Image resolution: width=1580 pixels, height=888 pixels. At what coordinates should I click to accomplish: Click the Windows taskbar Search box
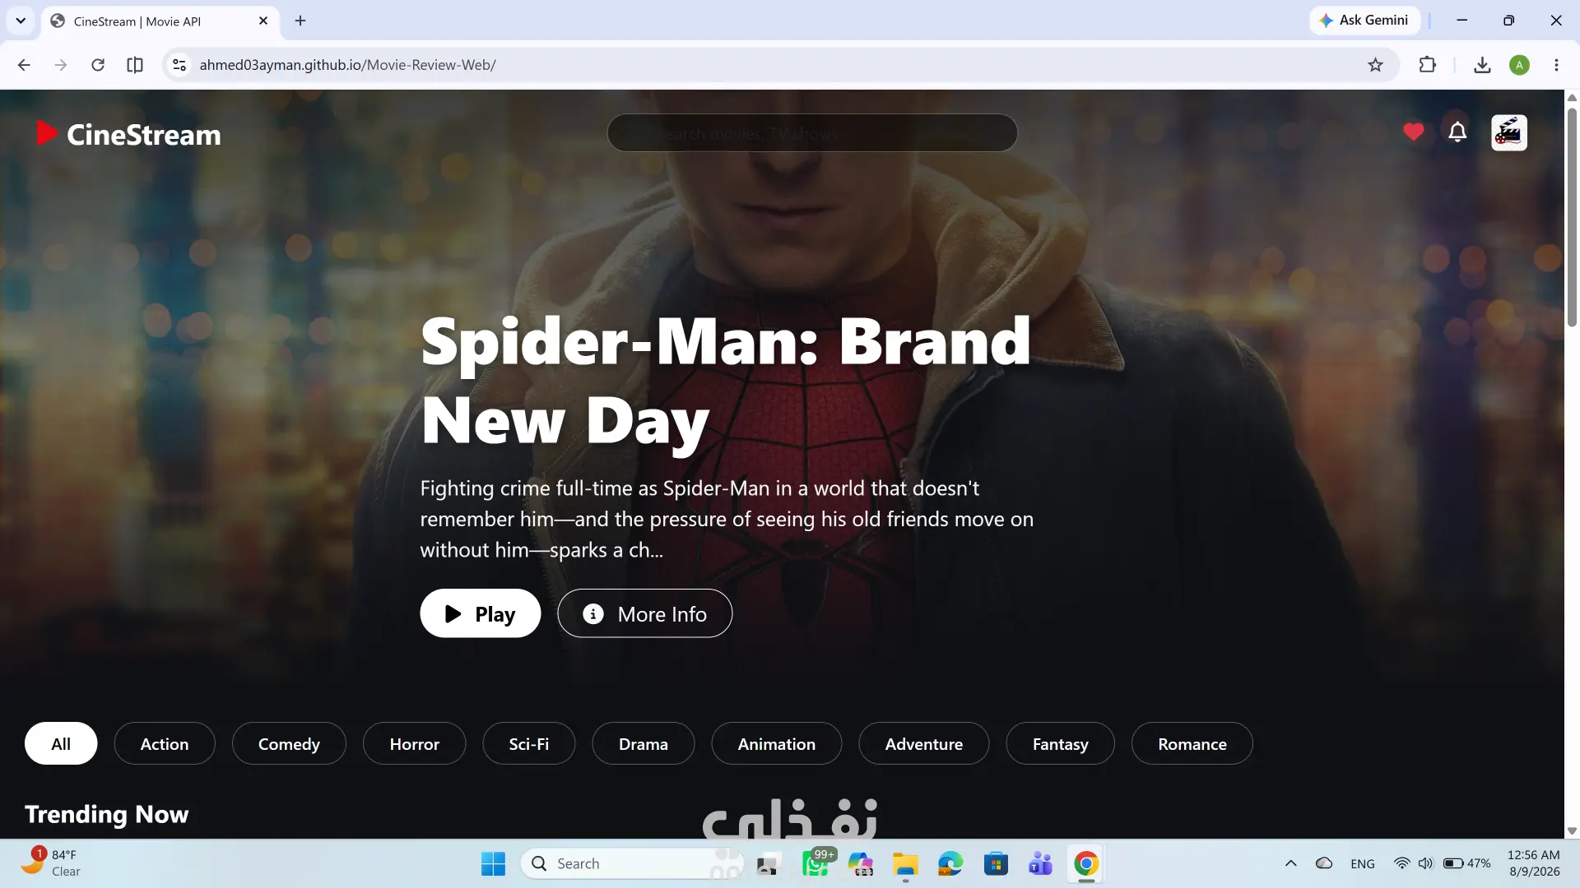632,864
